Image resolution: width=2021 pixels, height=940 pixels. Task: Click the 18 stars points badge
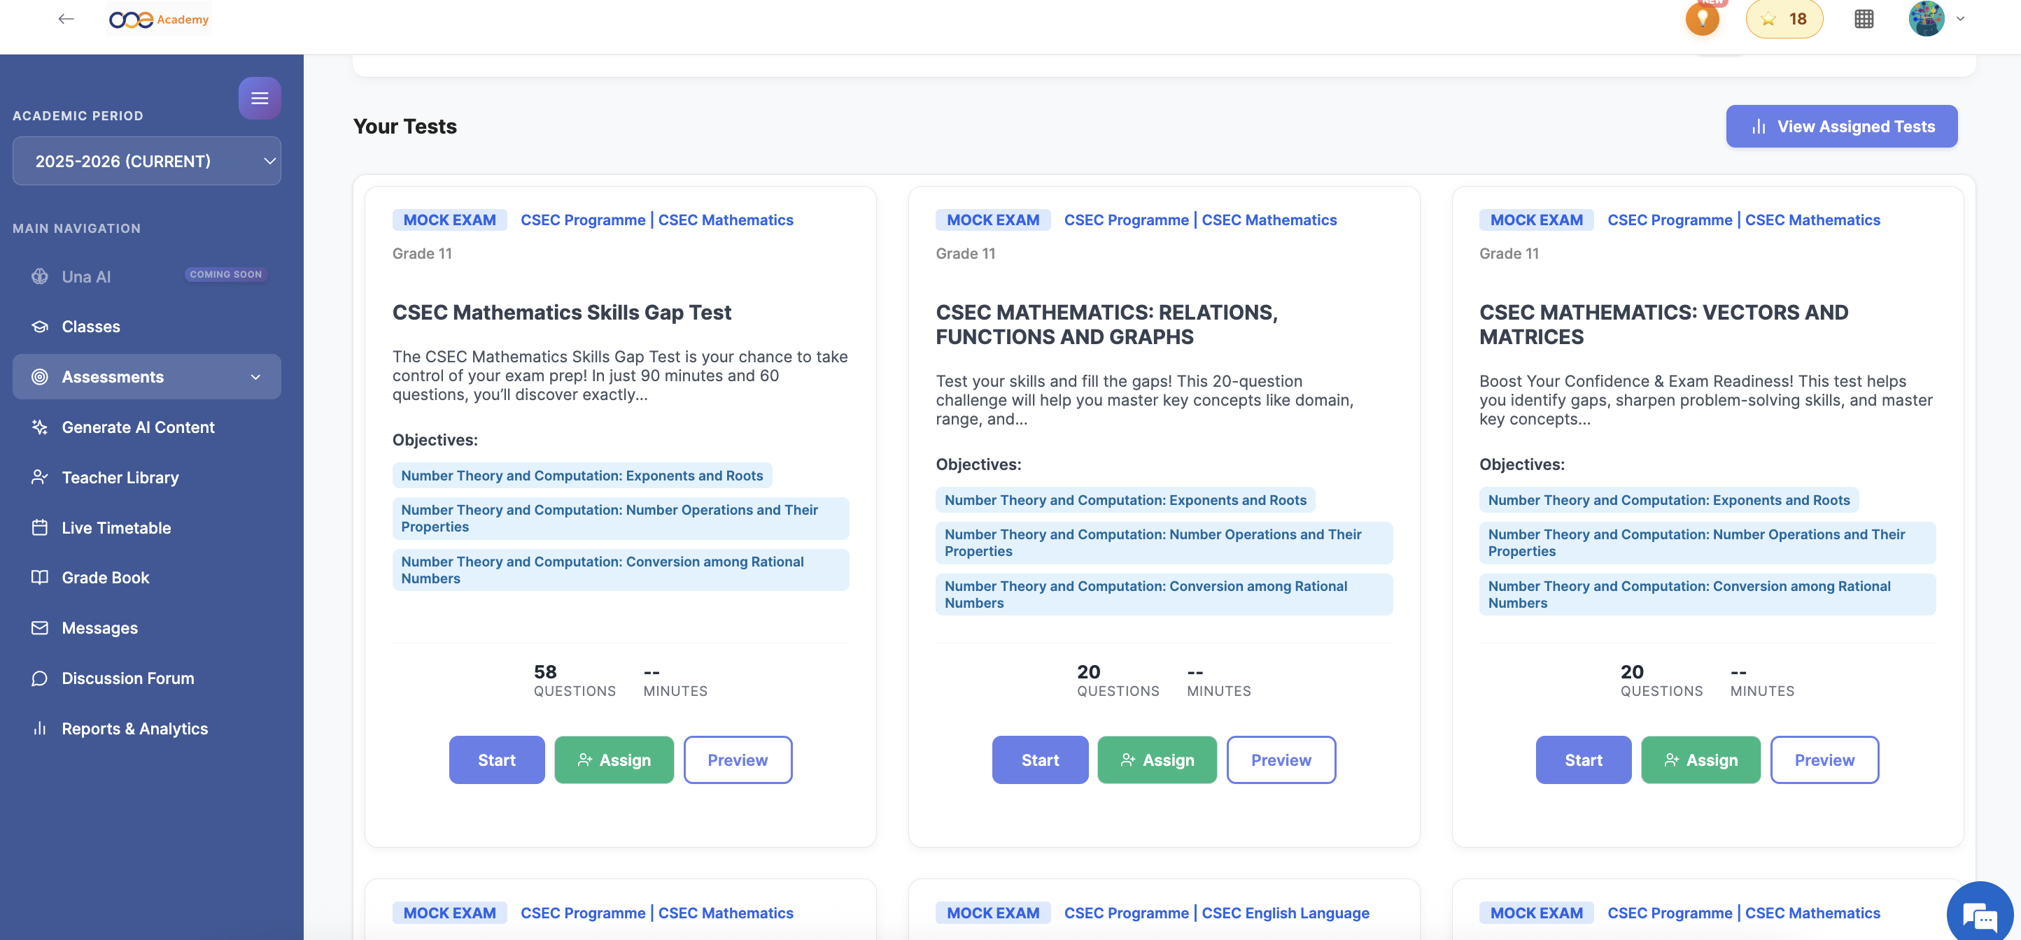1784,19
